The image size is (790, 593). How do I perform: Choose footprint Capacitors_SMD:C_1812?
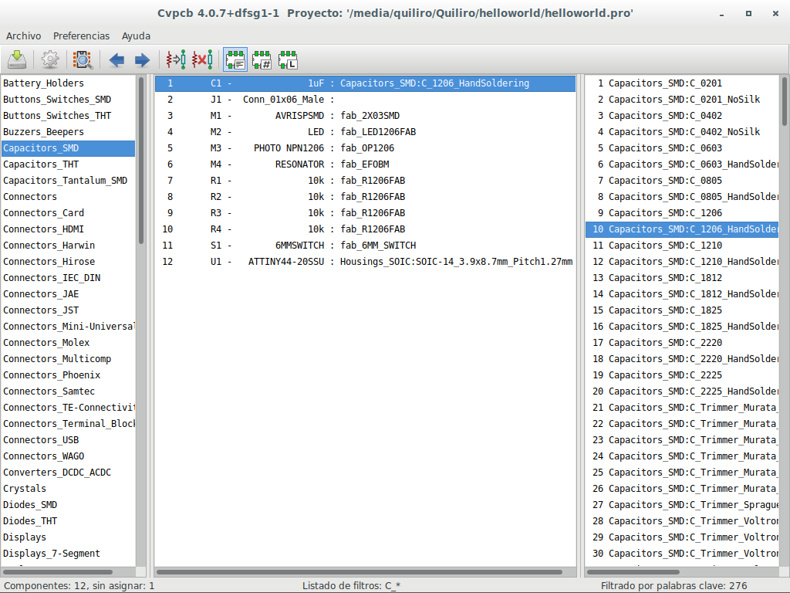click(x=682, y=277)
